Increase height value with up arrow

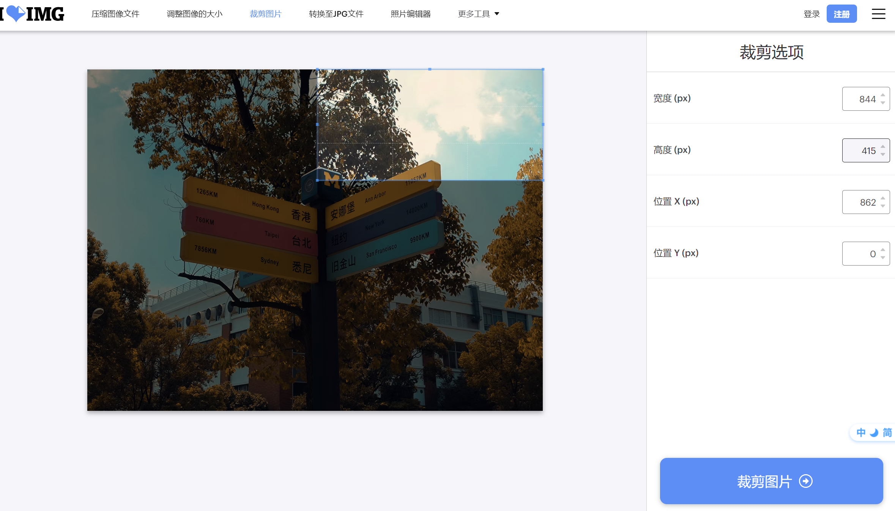point(883,146)
